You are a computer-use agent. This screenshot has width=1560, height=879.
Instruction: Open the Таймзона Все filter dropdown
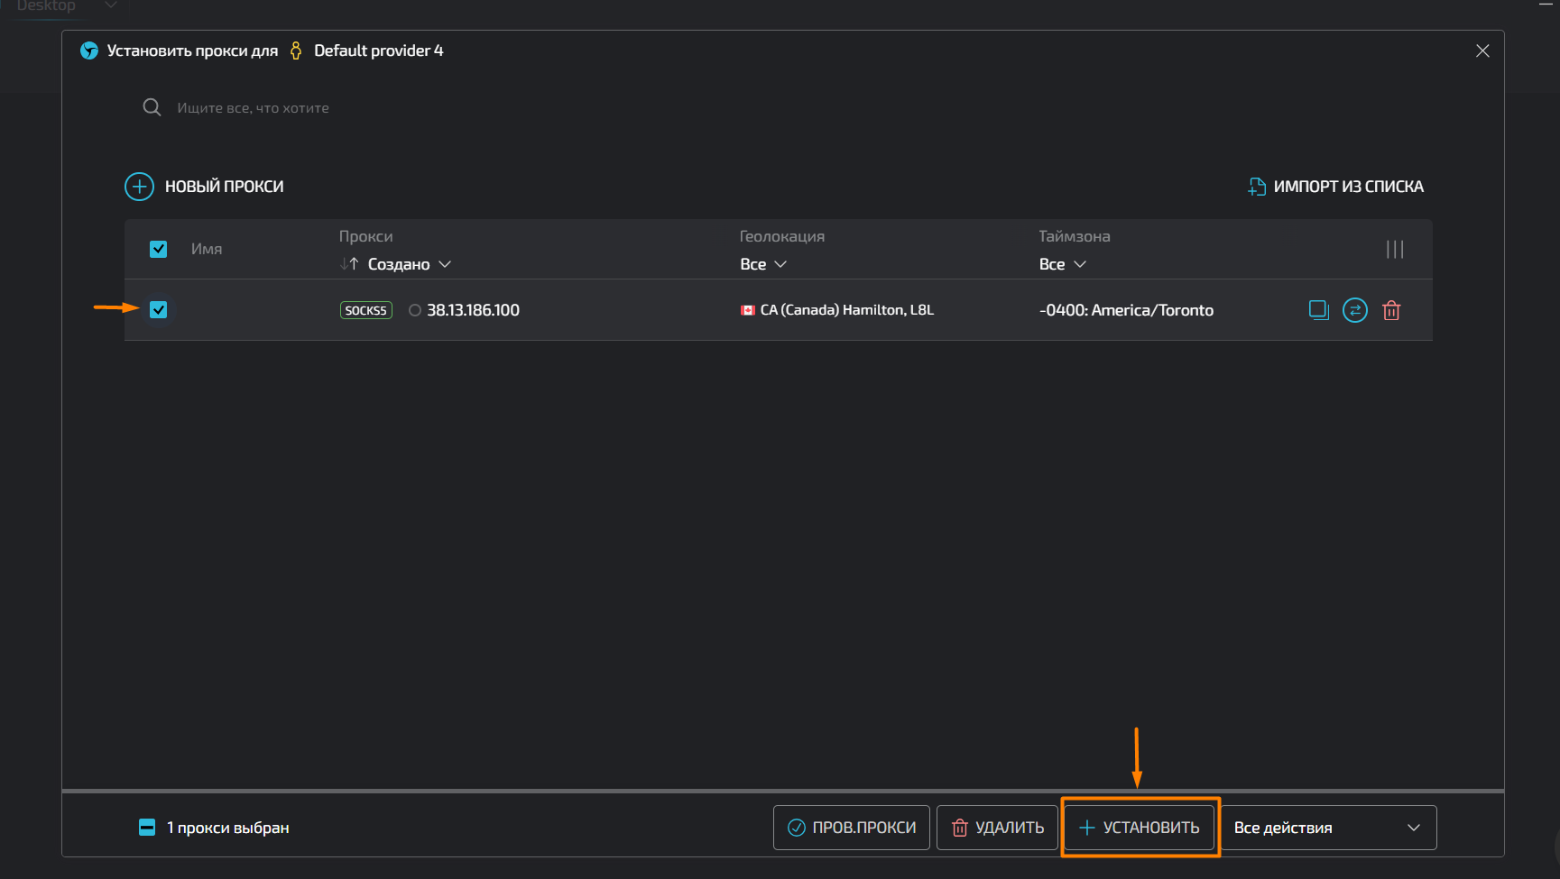tap(1062, 264)
